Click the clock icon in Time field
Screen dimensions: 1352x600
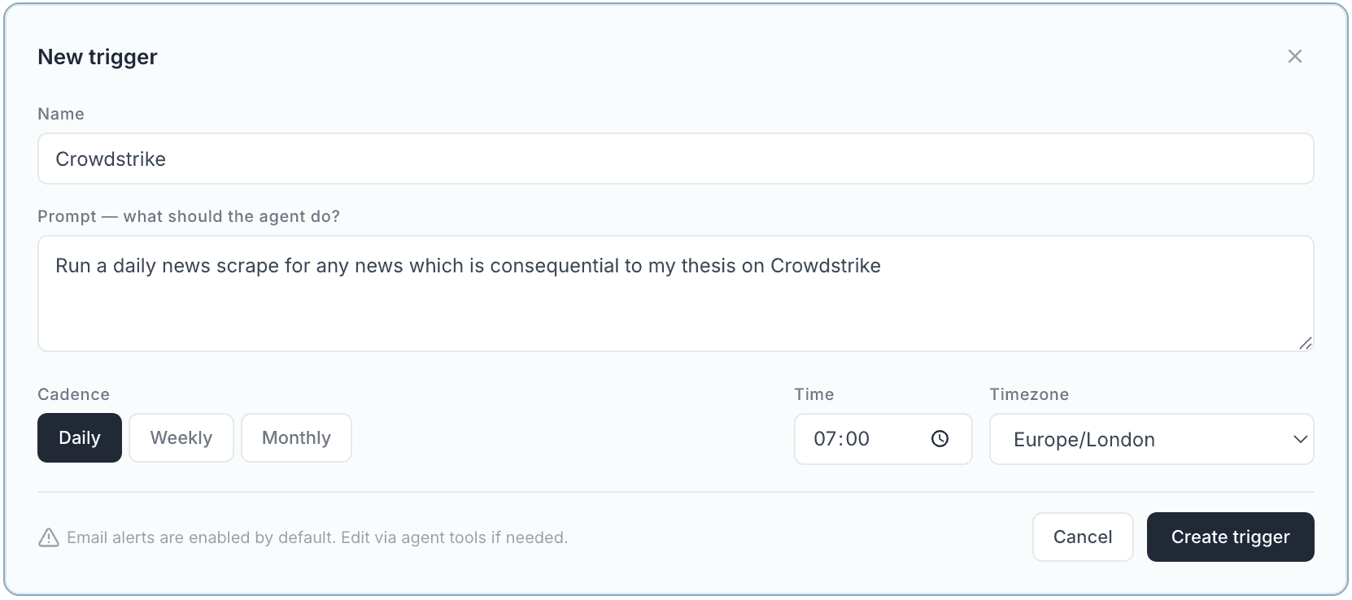tap(940, 439)
